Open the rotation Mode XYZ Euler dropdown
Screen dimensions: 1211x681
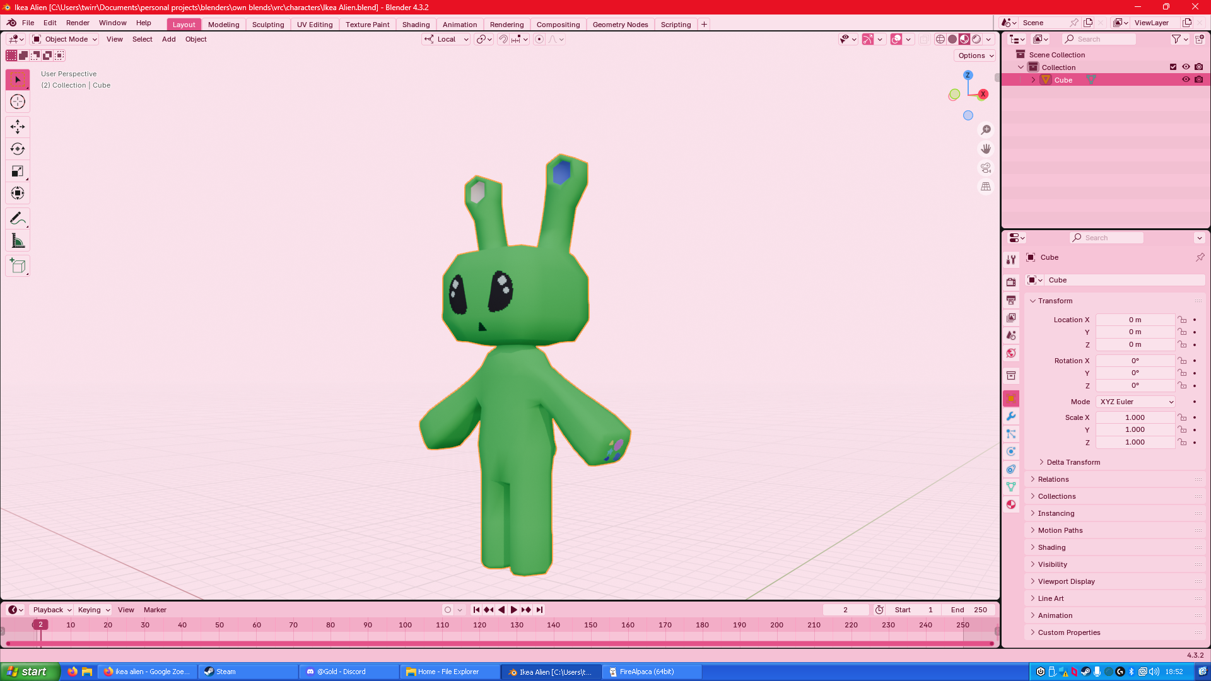coord(1136,402)
